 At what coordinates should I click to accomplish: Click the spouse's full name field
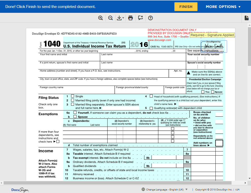[121, 108]
